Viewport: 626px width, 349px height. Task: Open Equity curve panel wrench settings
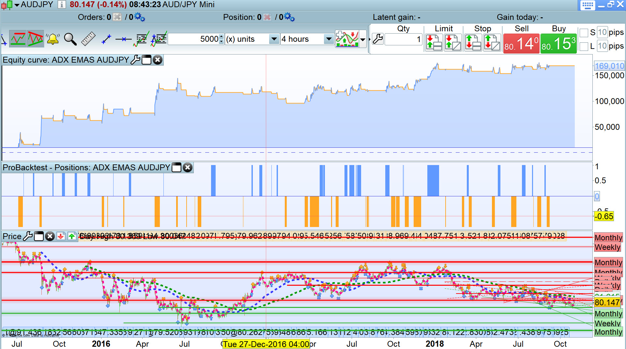[x=135, y=60]
